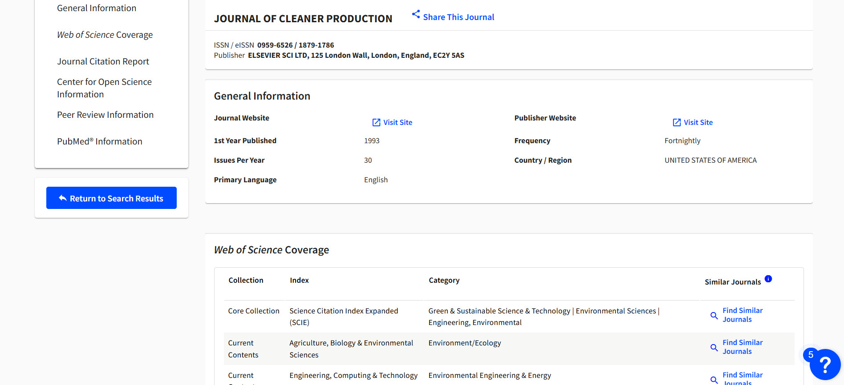
Task: Click the Collection column header
Action: 246,280
